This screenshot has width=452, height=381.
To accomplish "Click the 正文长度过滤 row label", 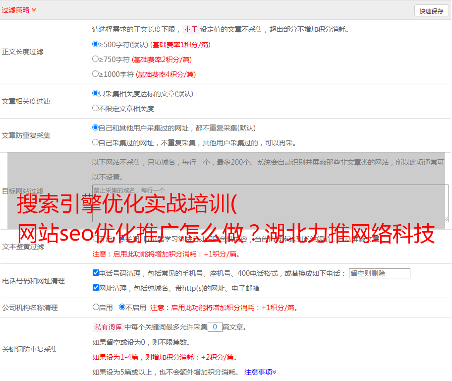I will coord(22,52).
